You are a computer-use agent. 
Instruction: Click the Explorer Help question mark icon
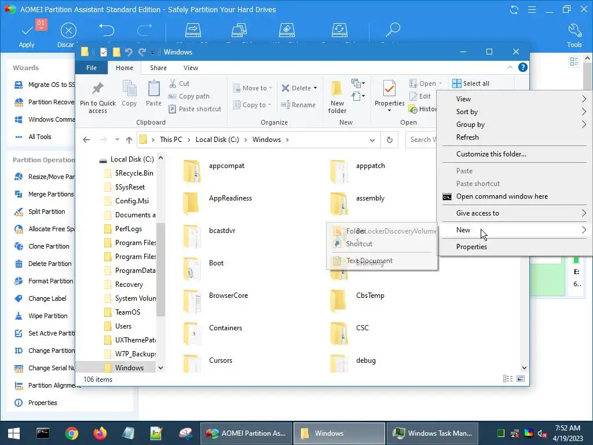point(523,67)
